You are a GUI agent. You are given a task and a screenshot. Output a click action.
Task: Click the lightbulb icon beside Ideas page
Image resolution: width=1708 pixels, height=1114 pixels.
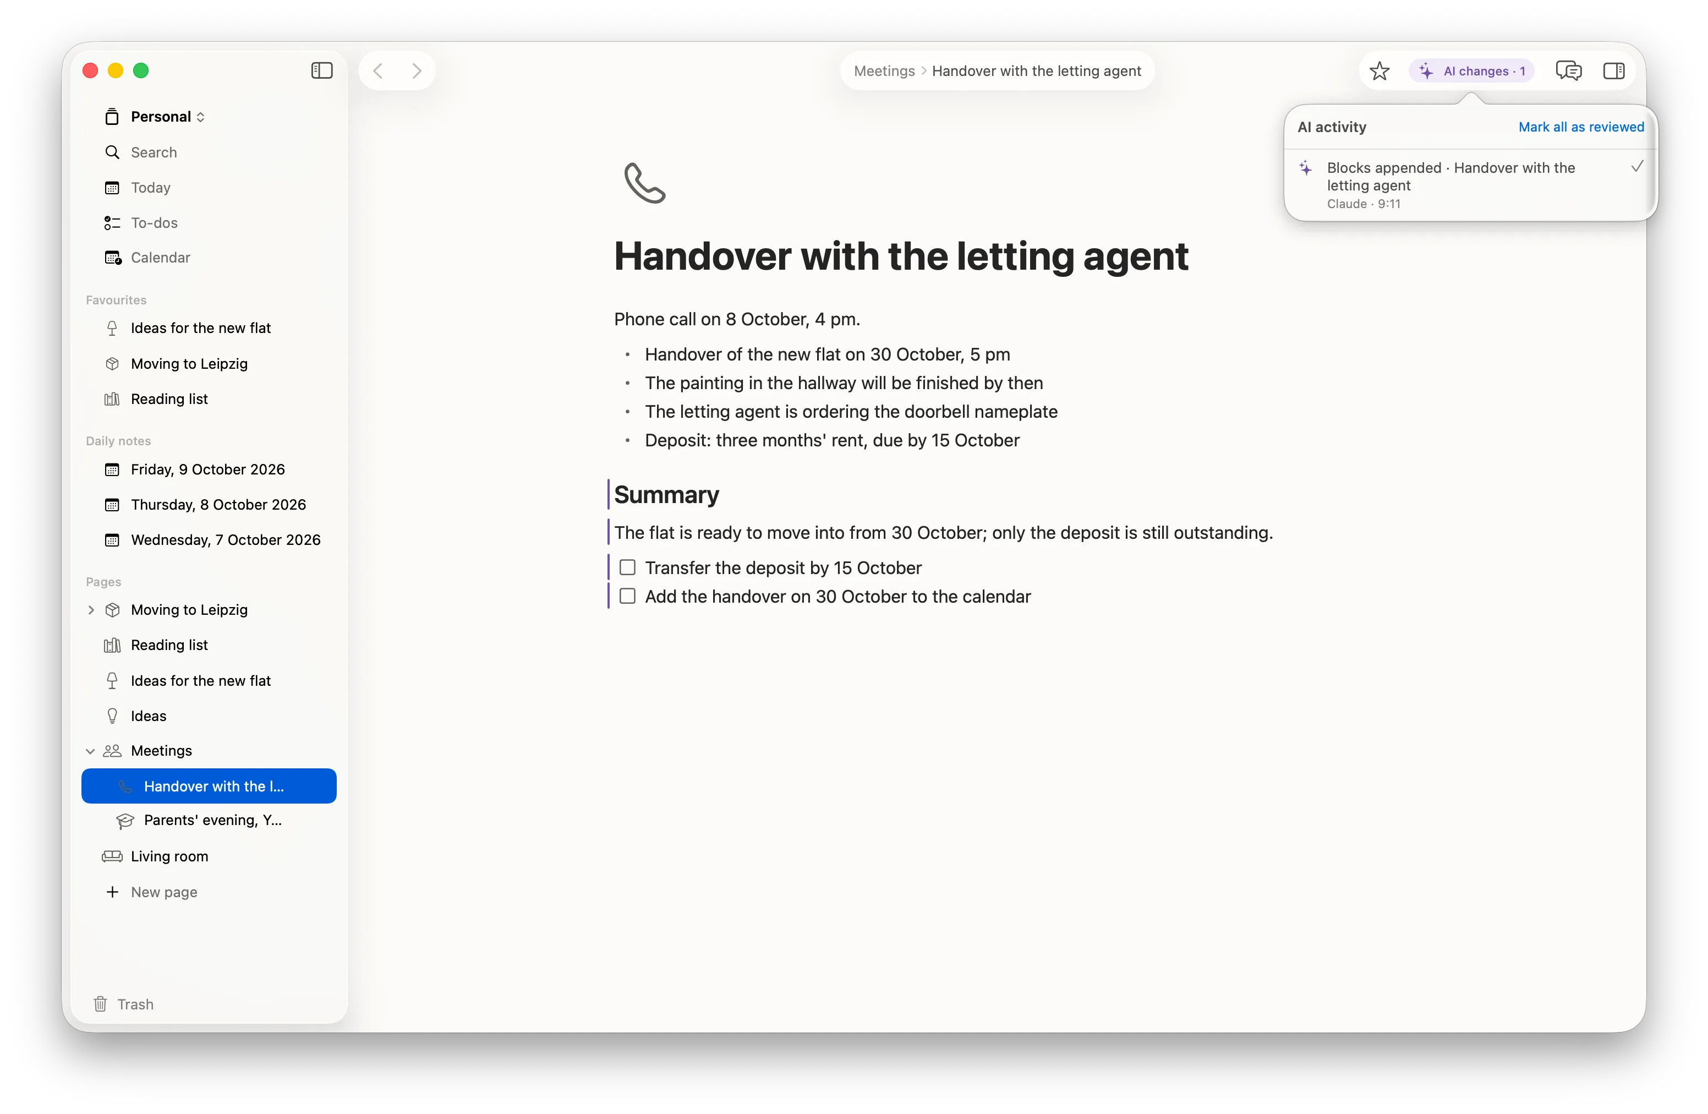112,716
